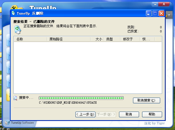This screenshot has width=175, height=130.
Task: Open help via 帮助 button
Action: pos(152,114)
